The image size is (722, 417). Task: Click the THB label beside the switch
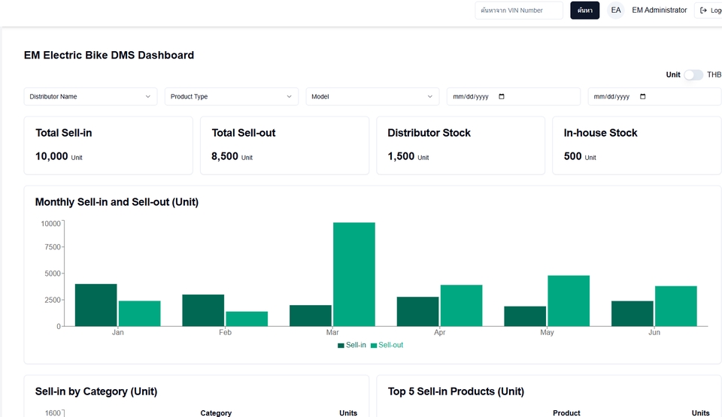click(x=714, y=75)
